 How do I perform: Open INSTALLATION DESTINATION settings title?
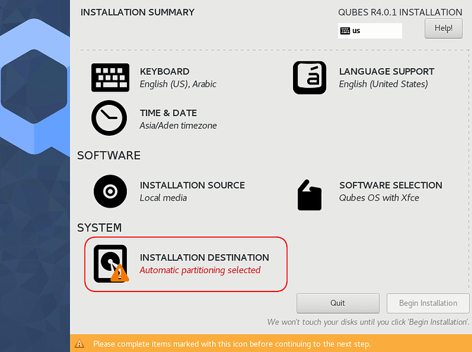coord(204,258)
